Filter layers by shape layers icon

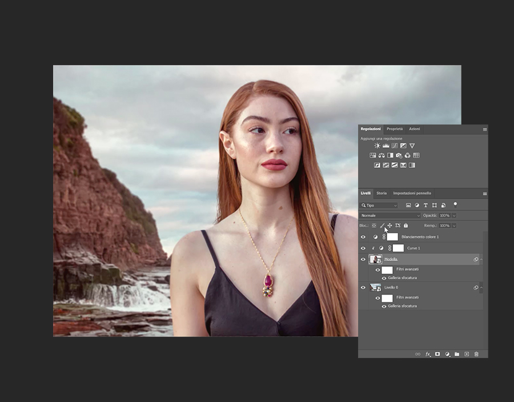coord(435,206)
